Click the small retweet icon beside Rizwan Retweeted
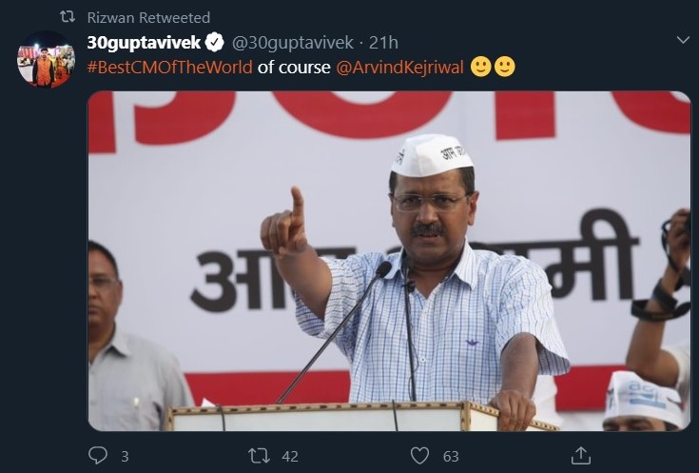The width and height of the screenshot is (699, 473). point(68,17)
